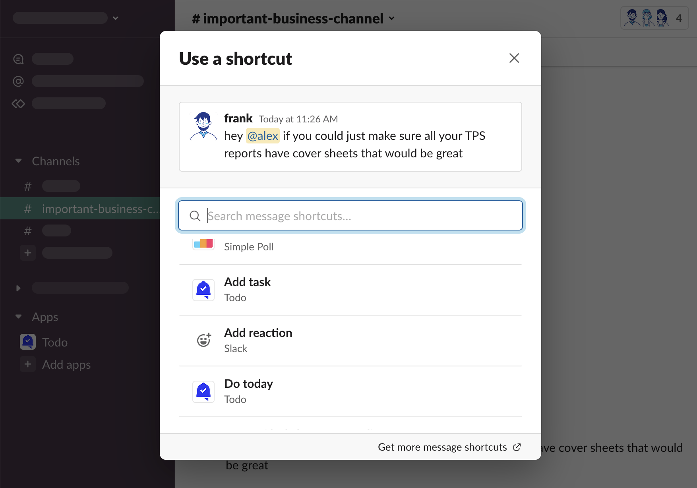Click the Apps section heading

45,317
